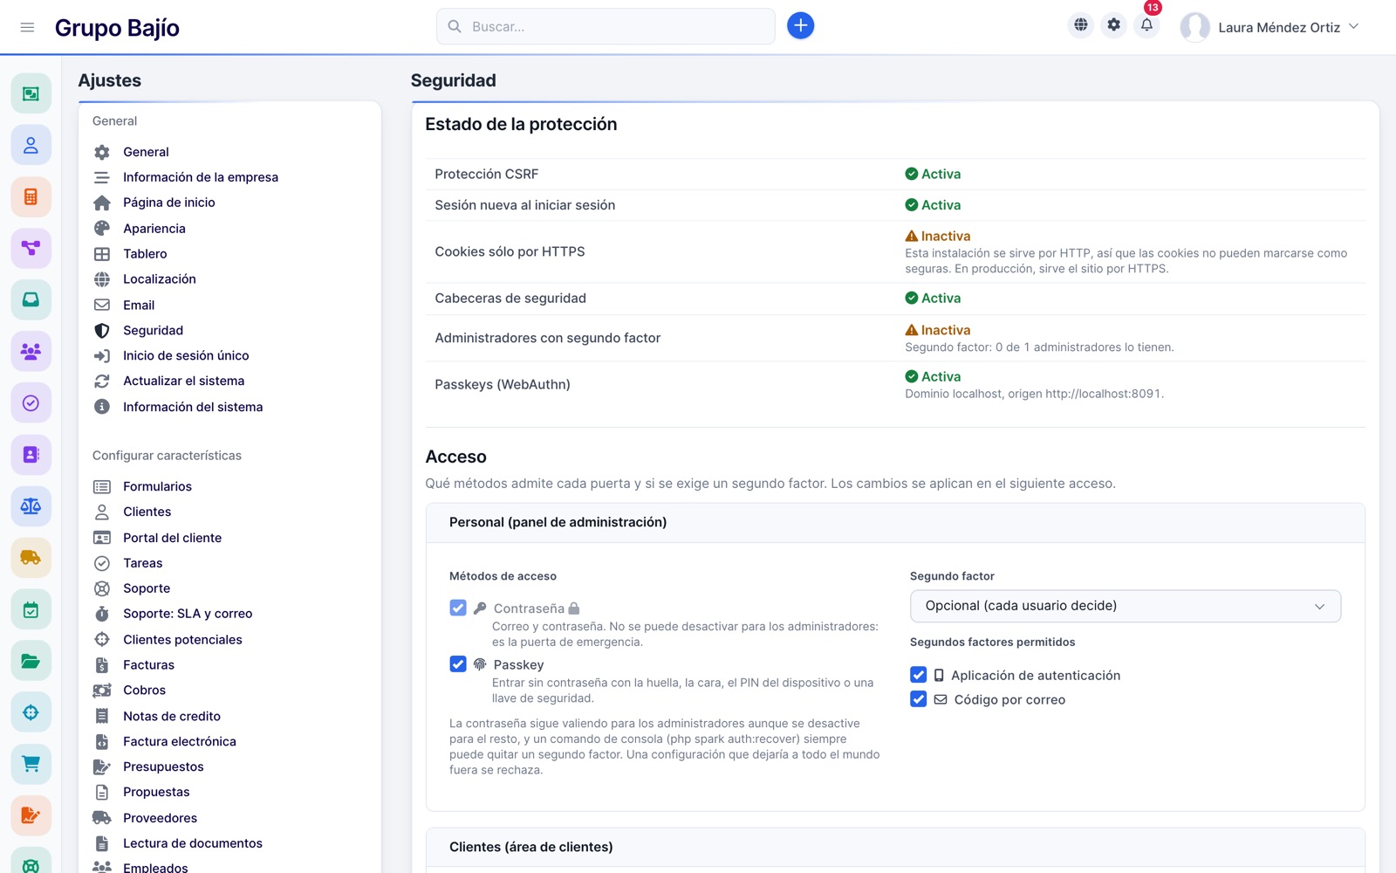Go to Portal del cliente settings
1396x873 pixels.
click(x=172, y=538)
